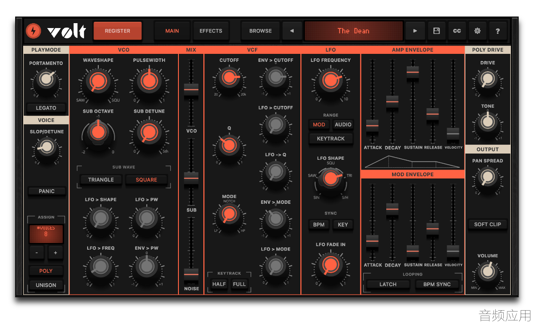Click the SUB OCTAVE knob

pos(98,132)
